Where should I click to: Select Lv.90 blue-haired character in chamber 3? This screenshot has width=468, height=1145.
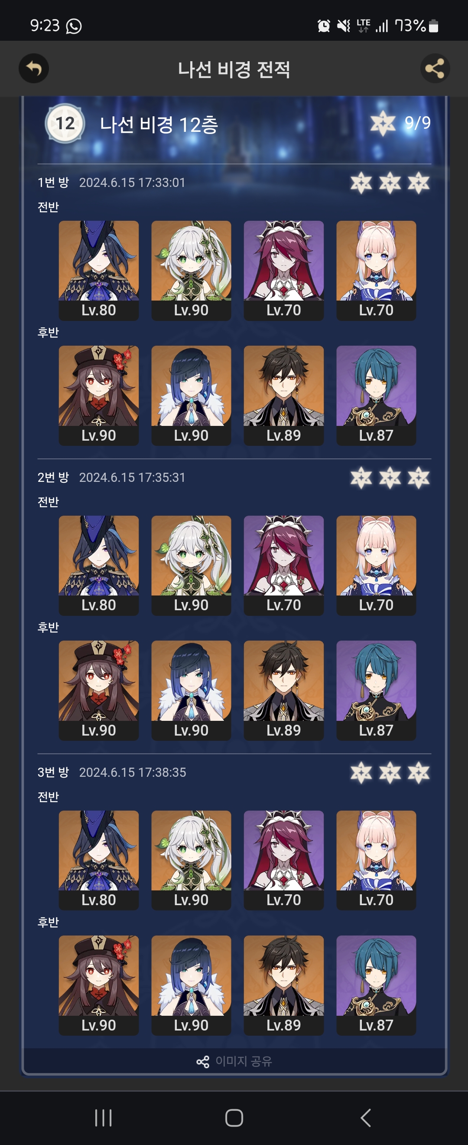coord(191,985)
